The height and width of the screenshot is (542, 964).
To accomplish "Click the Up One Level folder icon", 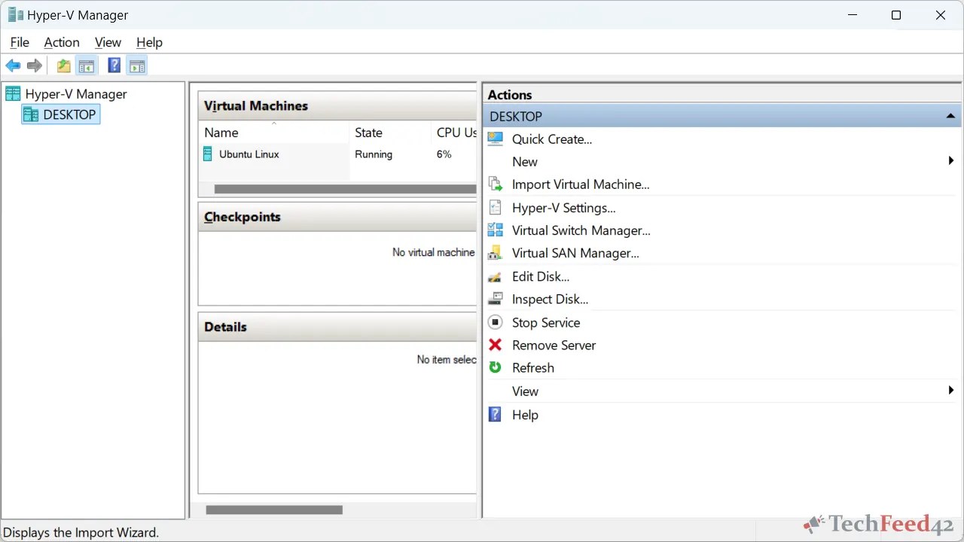I will coord(64,66).
